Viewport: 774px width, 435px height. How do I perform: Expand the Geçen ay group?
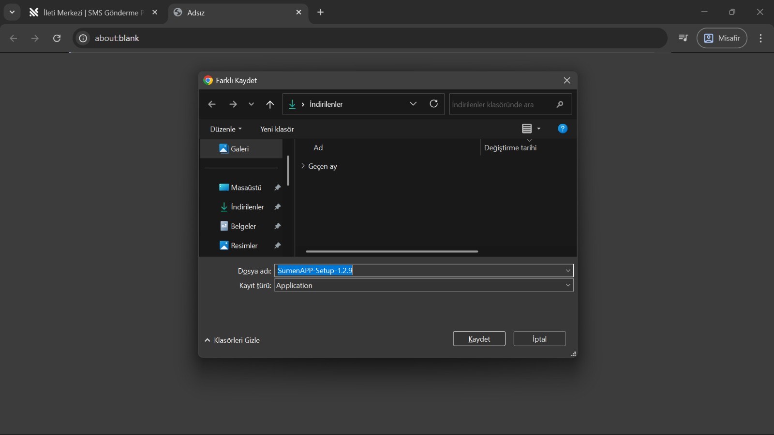[x=303, y=166]
